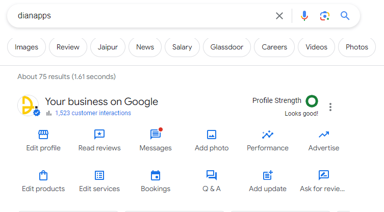Click the Edit services list icon
The height and width of the screenshot is (212, 384).
pyautogui.click(x=99, y=175)
